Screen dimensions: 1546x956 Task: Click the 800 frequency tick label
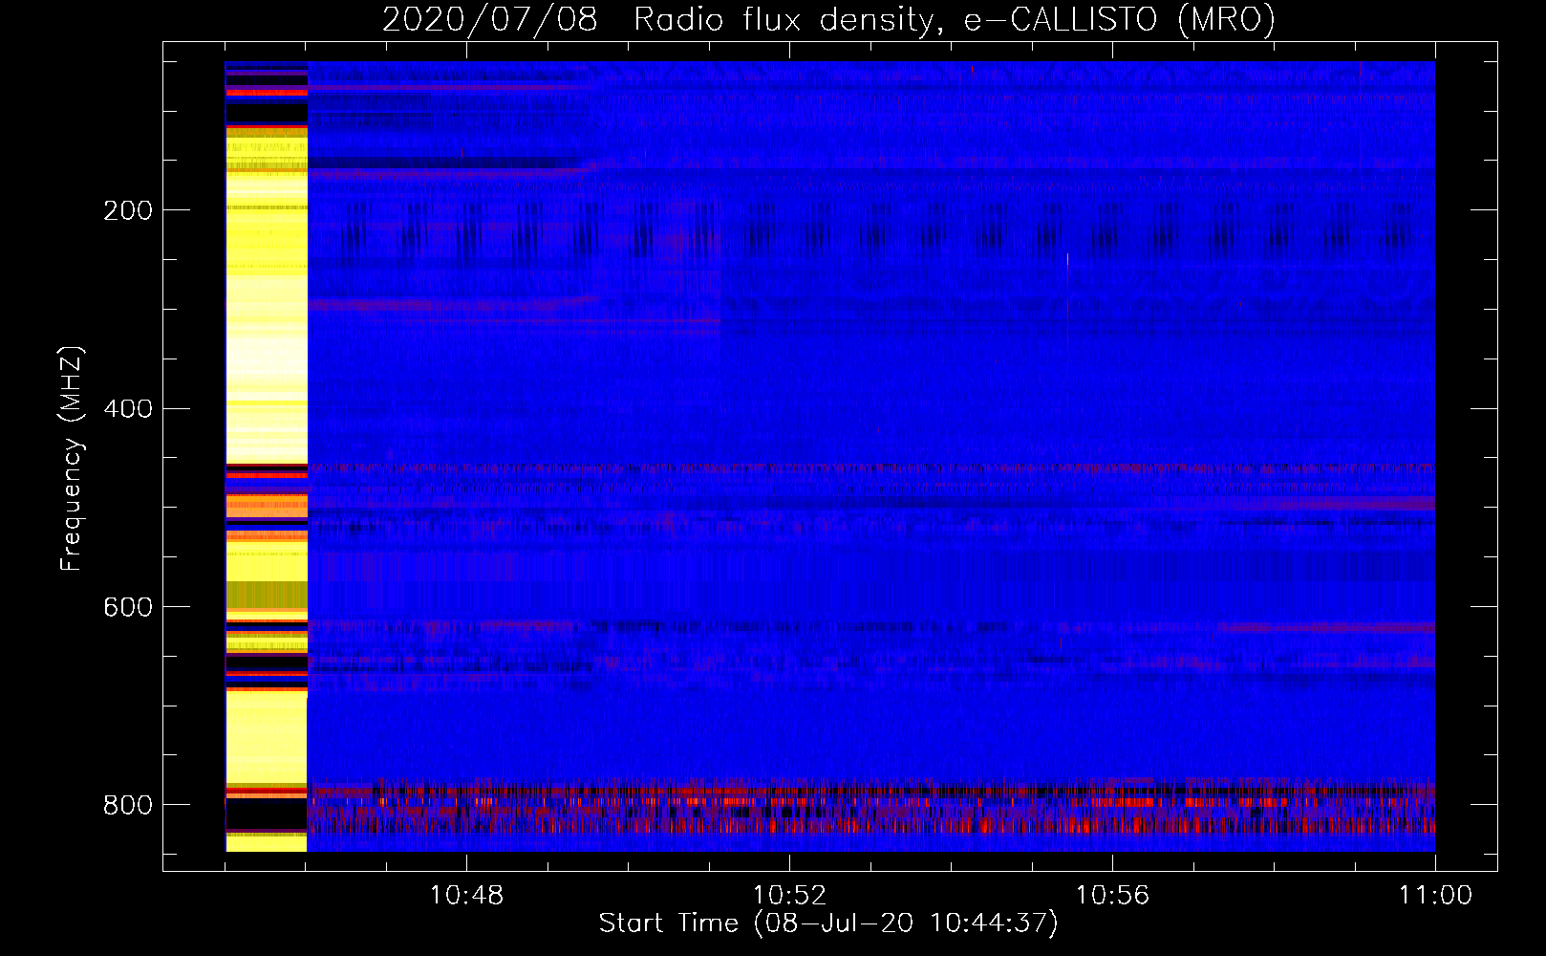(x=128, y=805)
